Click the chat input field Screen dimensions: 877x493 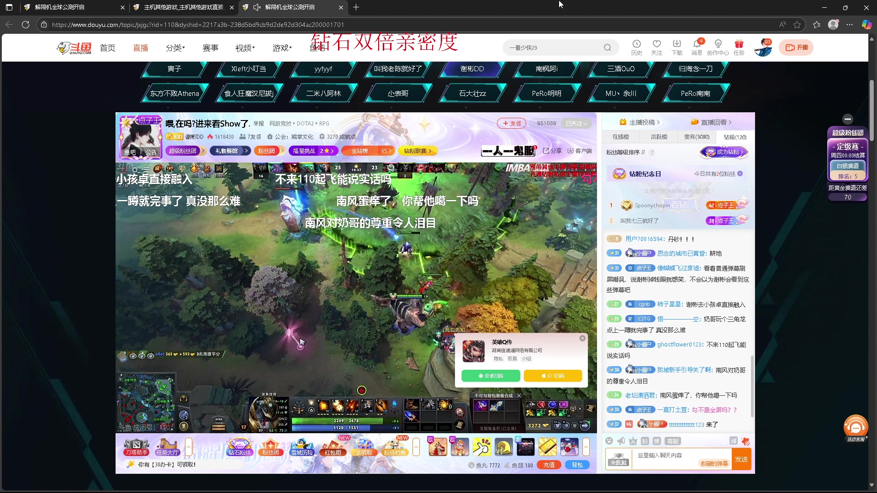pos(681,459)
